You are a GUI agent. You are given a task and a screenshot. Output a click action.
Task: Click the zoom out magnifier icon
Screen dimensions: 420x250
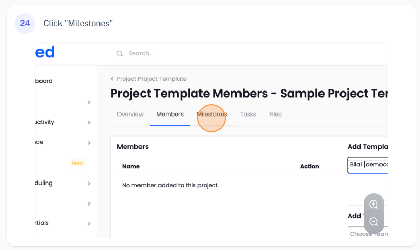pos(374,222)
